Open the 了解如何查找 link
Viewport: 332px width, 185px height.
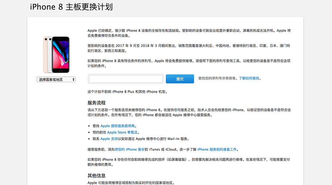click(249, 78)
